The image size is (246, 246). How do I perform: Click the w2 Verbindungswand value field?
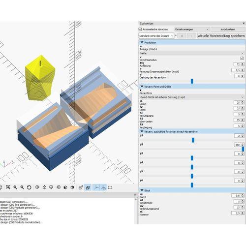pos(239,207)
